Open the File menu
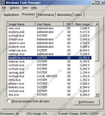Image resolution: width=105 pixels, height=116 pixels. click(4, 8)
